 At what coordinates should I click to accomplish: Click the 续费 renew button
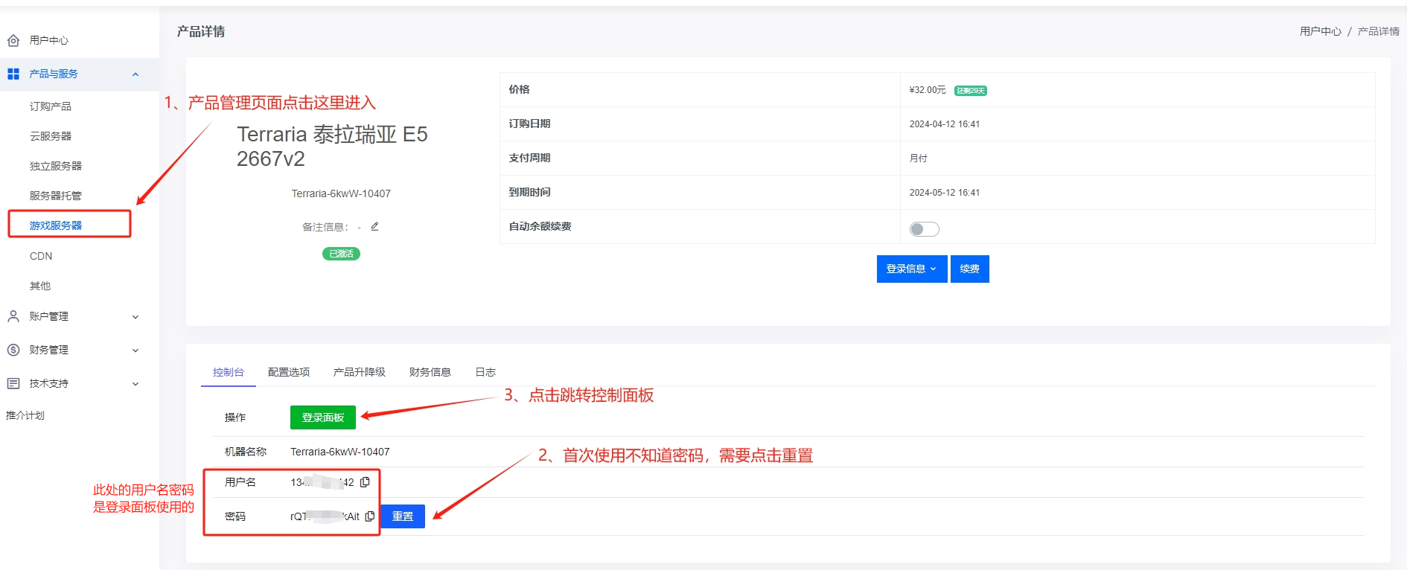pyautogui.click(x=969, y=269)
